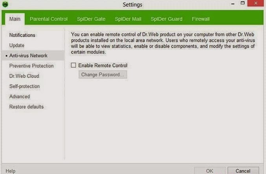Select Restore defaults in the sidebar

pyautogui.click(x=33, y=107)
